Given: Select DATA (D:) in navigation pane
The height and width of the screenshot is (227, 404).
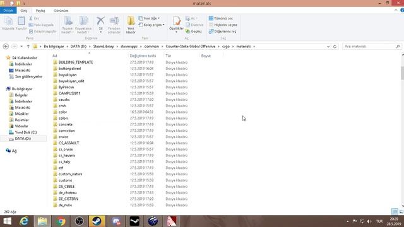Looking at the screenshot, I should (23, 139).
